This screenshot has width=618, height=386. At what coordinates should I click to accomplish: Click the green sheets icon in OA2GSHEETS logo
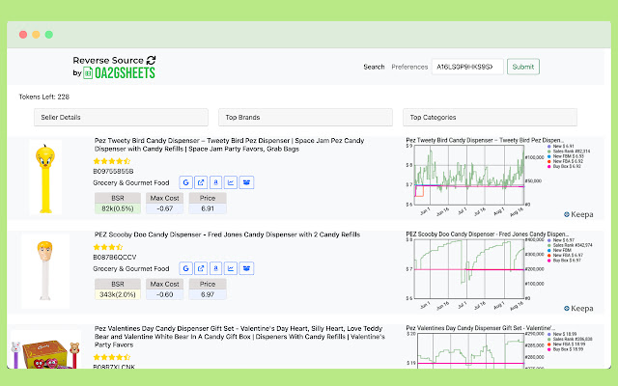(88, 73)
